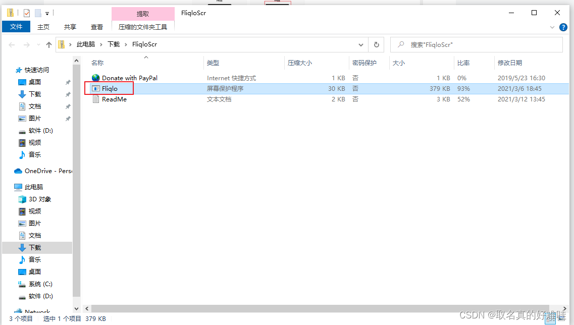Open OneDrive - Personal in navigation pane

tap(48, 171)
